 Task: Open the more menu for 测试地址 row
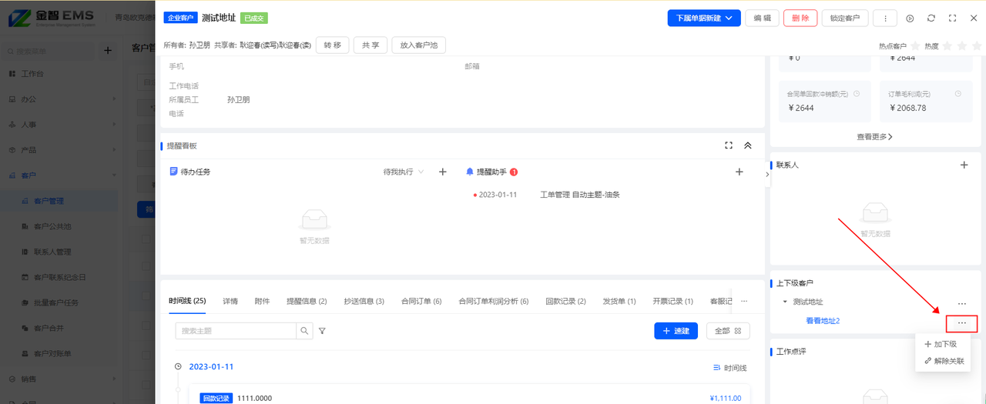(x=962, y=304)
